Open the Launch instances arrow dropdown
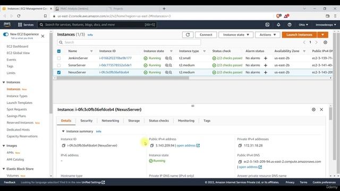This screenshot has width=340, height=191. (x=322, y=34)
